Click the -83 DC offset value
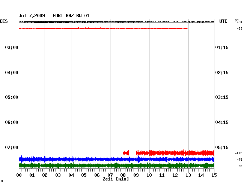 pyautogui.click(x=239, y=28)
